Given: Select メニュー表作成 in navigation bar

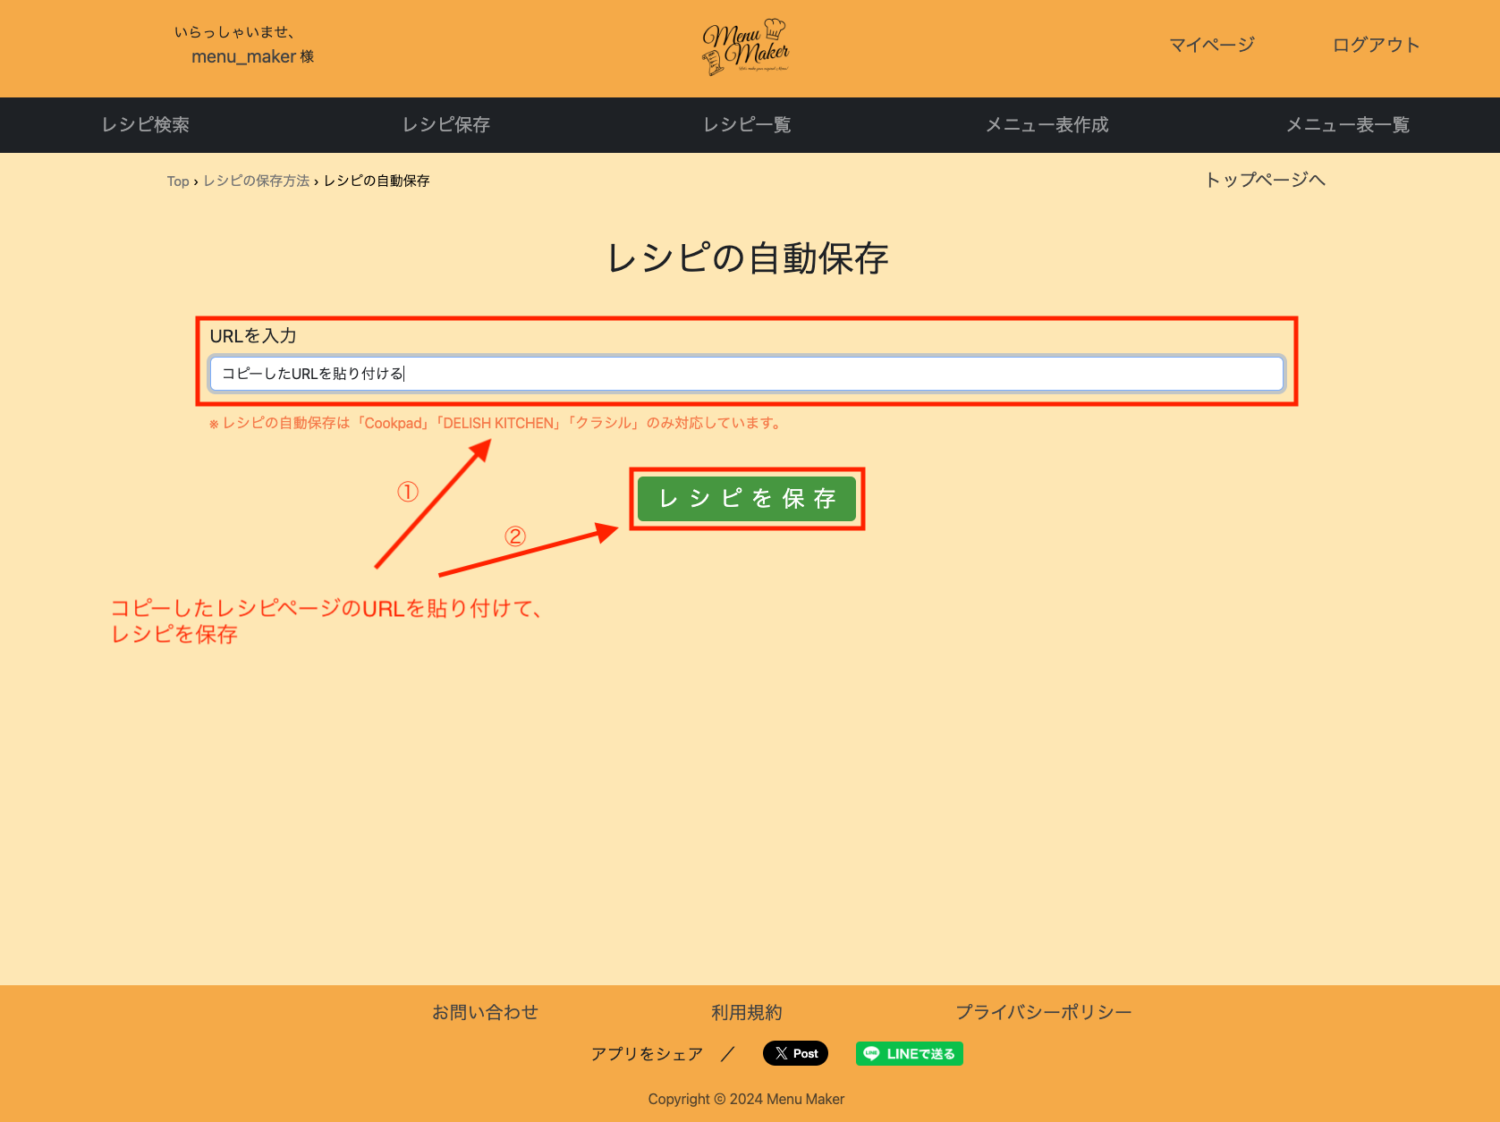Looking at the screenshot, I should click(1047, 125).
